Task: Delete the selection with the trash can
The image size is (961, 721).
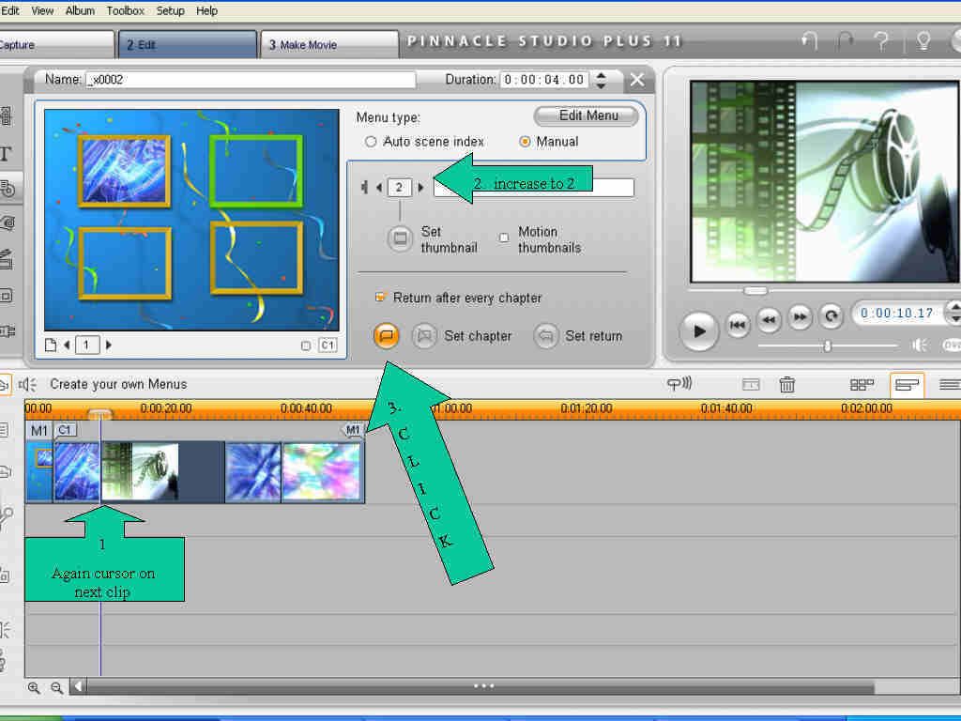Action: [x=787, y=384]
